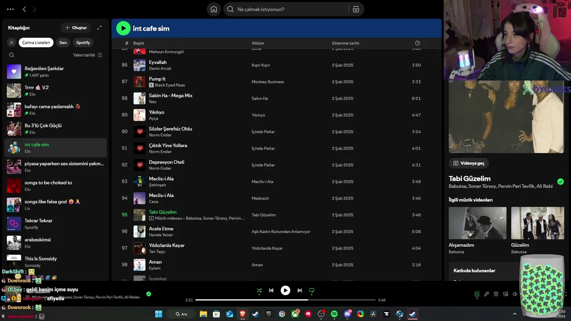Toggle repeat mode

(x=312, y=291)
